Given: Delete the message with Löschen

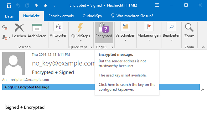Looking at the screenshot, I should (x=19, y=31).
